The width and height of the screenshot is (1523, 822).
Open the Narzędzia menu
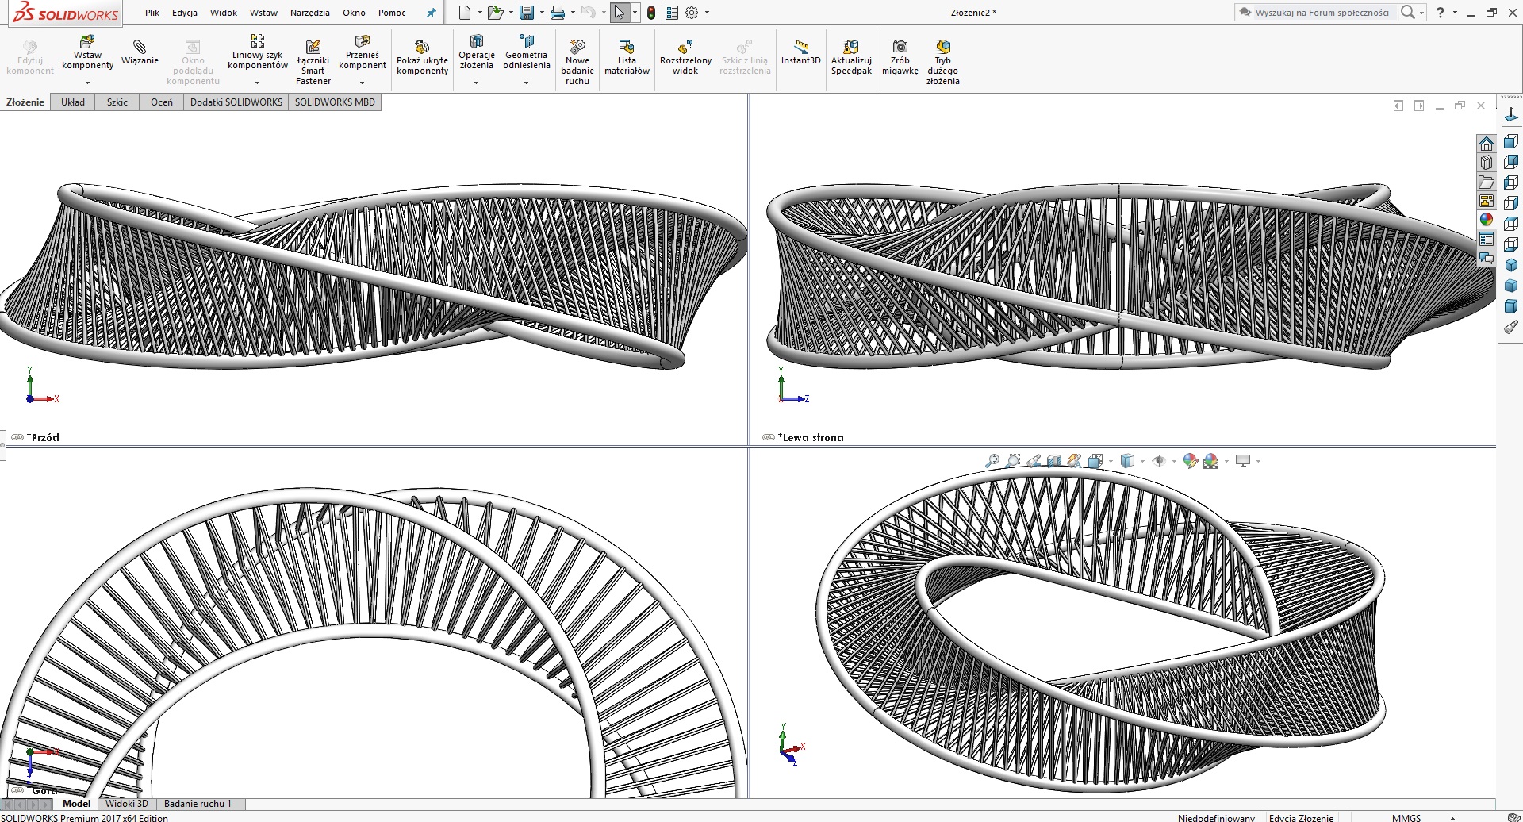click(311, 13)
